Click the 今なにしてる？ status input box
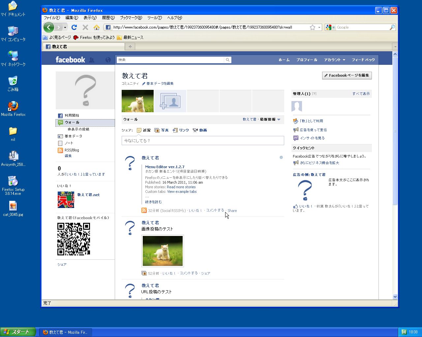The image size is (422, 337). (203, 141)
